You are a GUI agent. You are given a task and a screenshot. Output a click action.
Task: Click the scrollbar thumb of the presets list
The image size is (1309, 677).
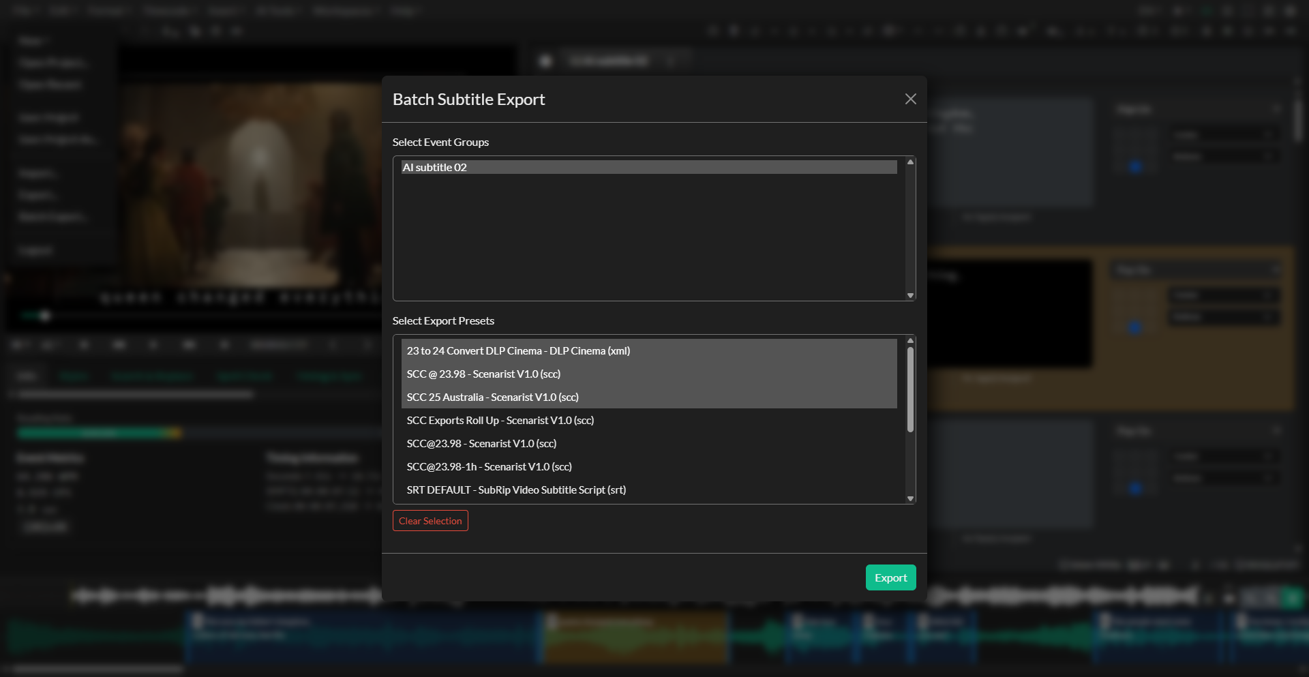pyautogui.click(x=909, y=389)
